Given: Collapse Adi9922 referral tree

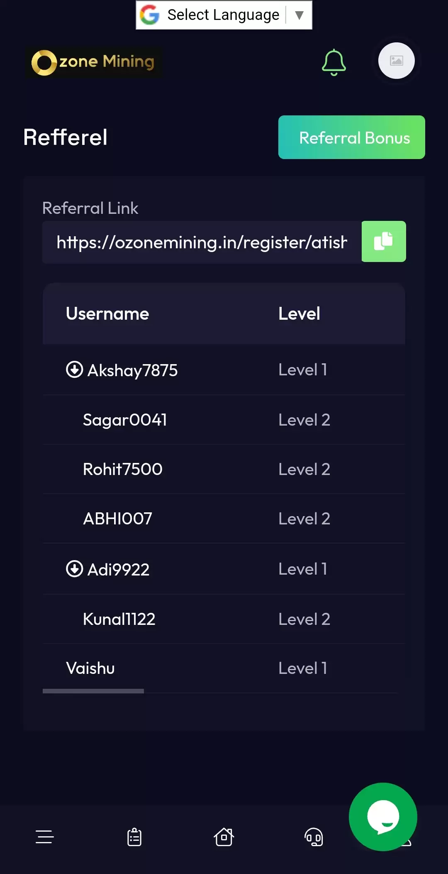Looking at the screenshot, I should click(x=74, y=569).
